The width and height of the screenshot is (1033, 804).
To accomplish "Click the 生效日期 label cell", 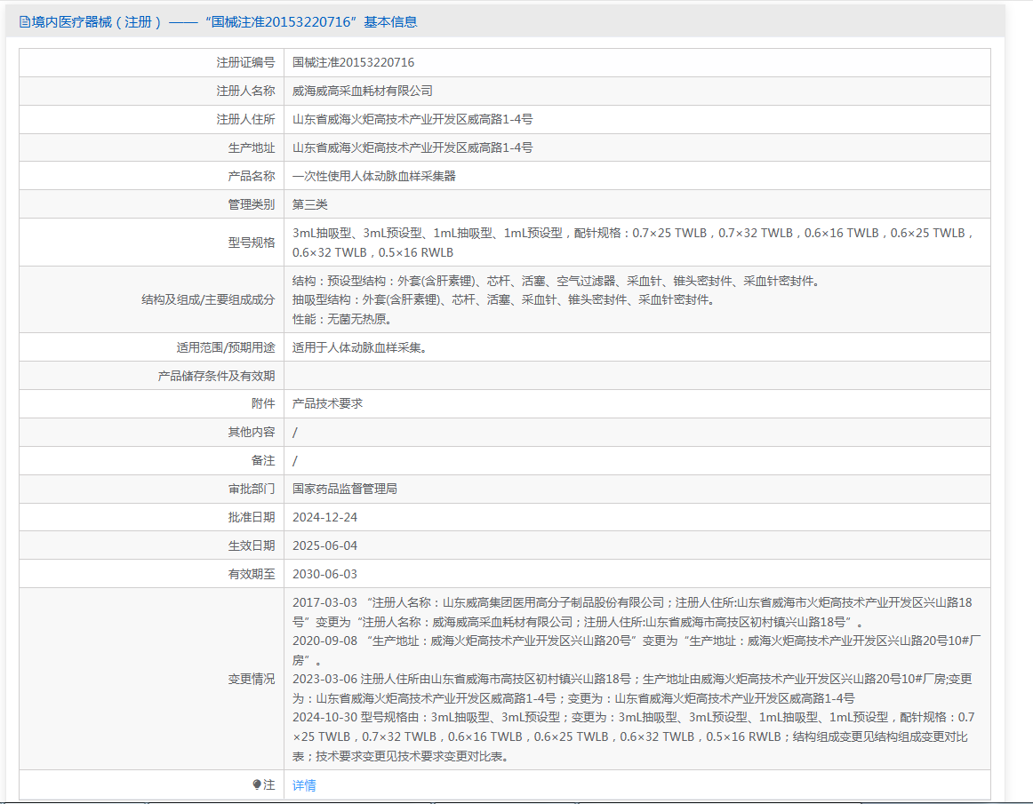I will [151, 545].
